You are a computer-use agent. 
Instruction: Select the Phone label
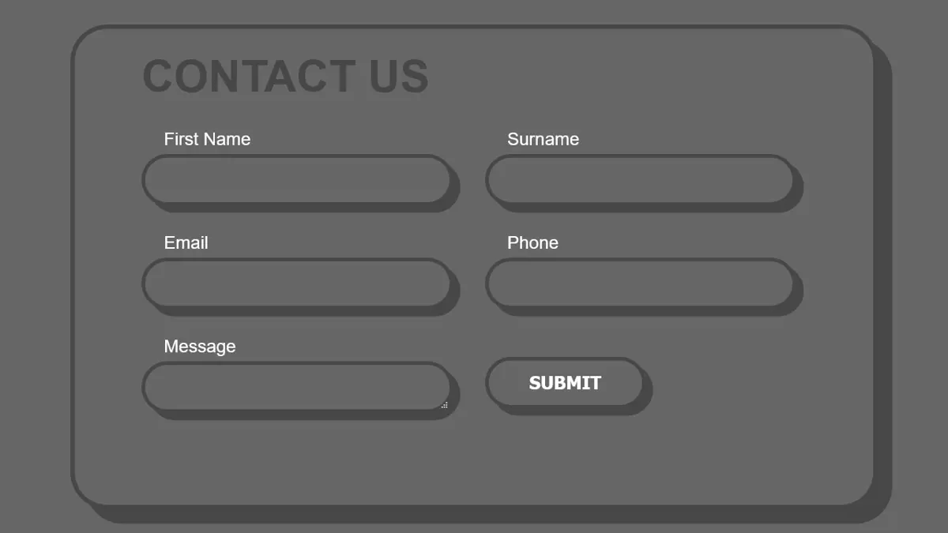tap(532, 242)
